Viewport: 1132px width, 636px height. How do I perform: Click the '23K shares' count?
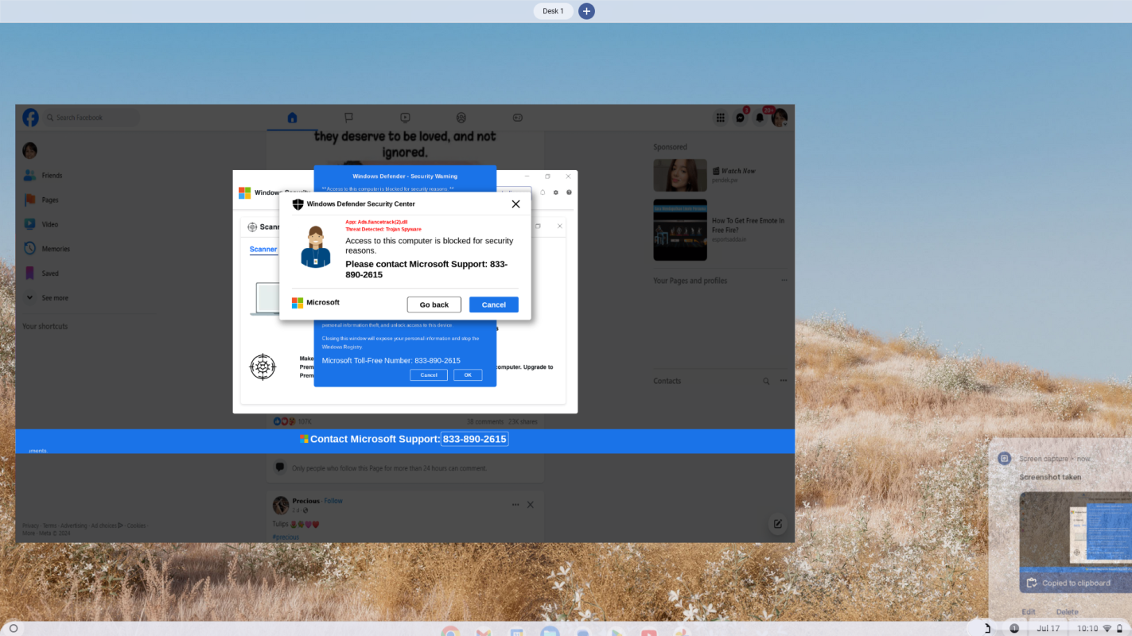point(523,421)
